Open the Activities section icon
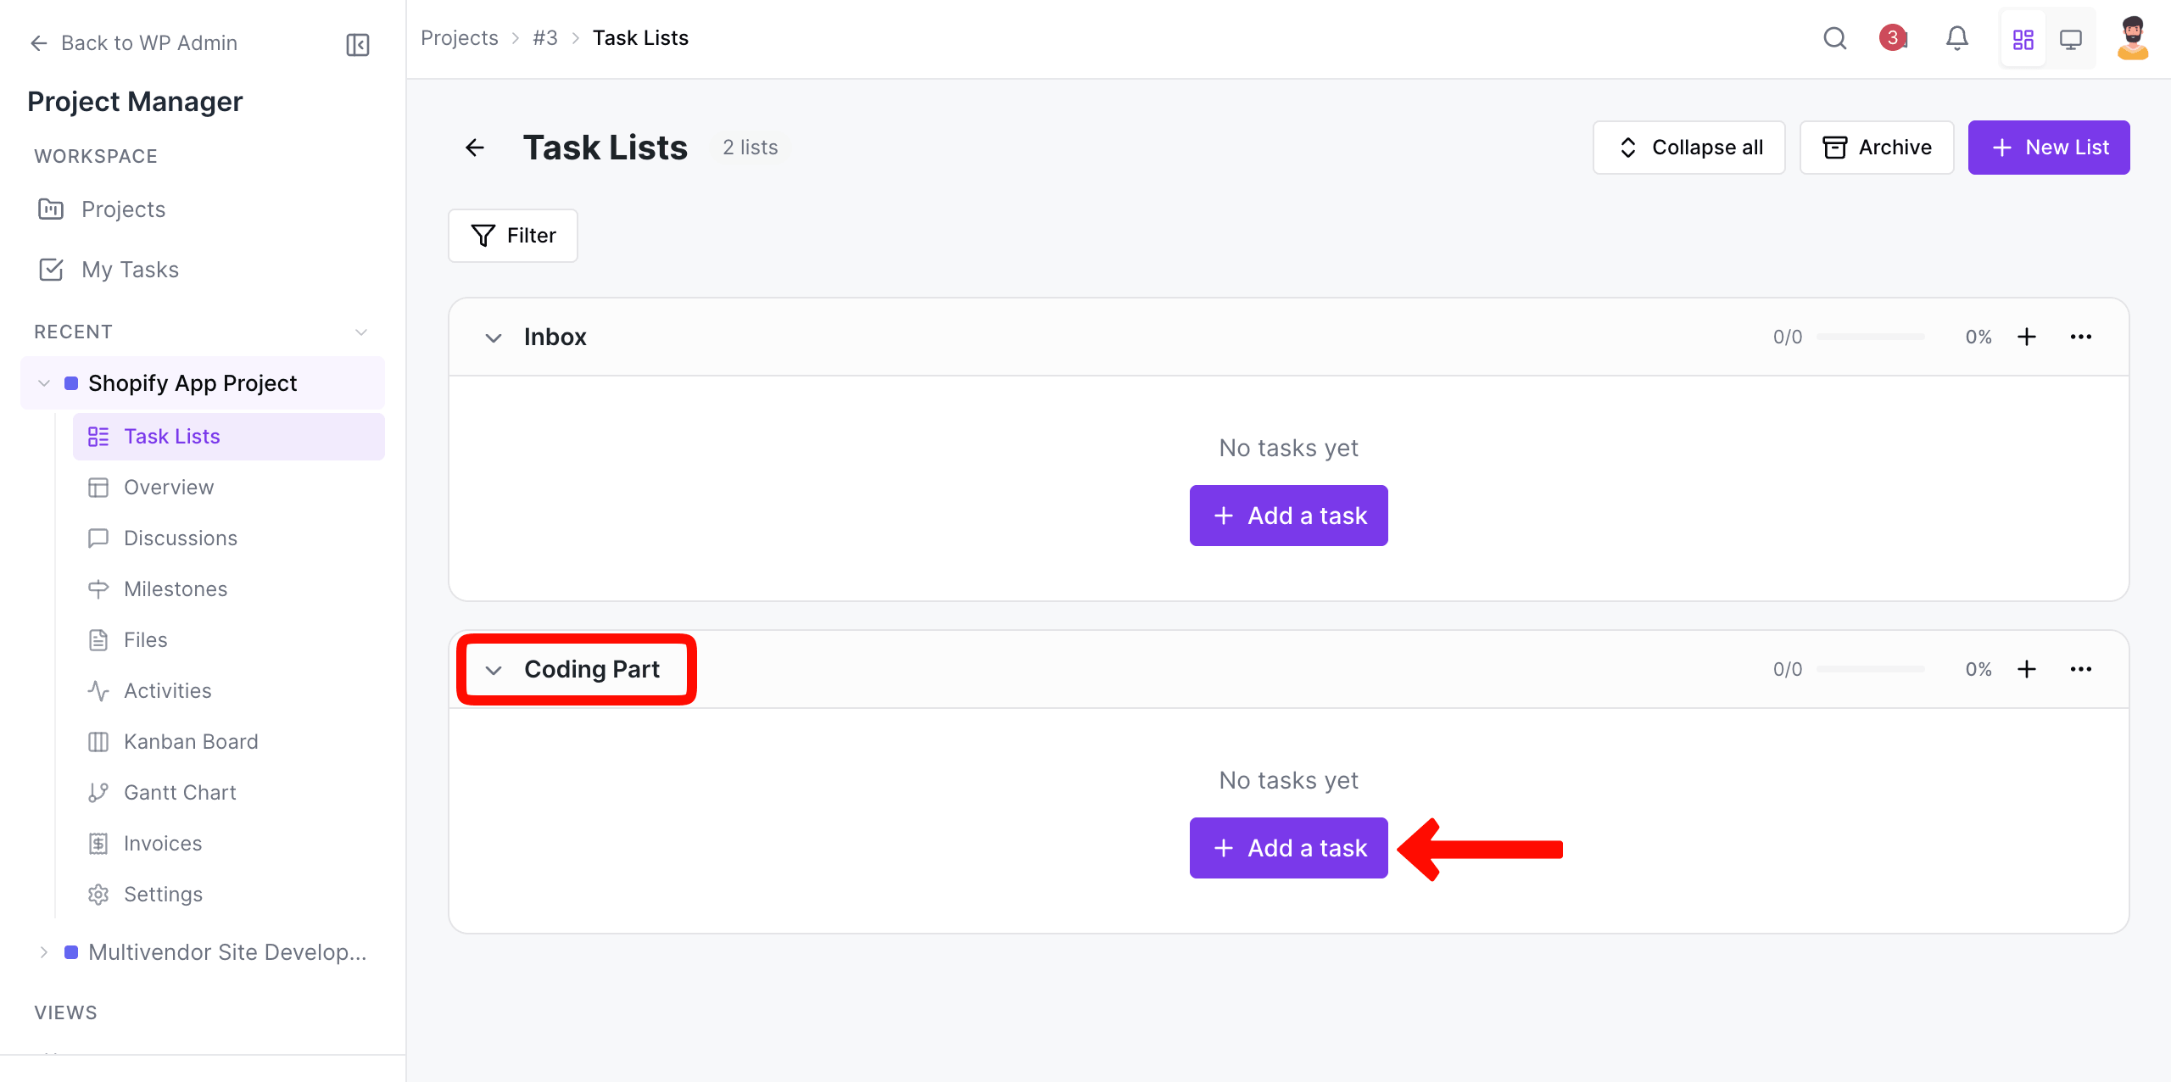 [98, 690]
